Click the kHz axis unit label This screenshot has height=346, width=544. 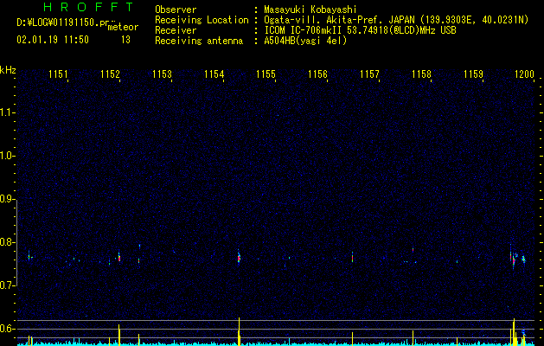pyautogui.click(x=8, y=70)
